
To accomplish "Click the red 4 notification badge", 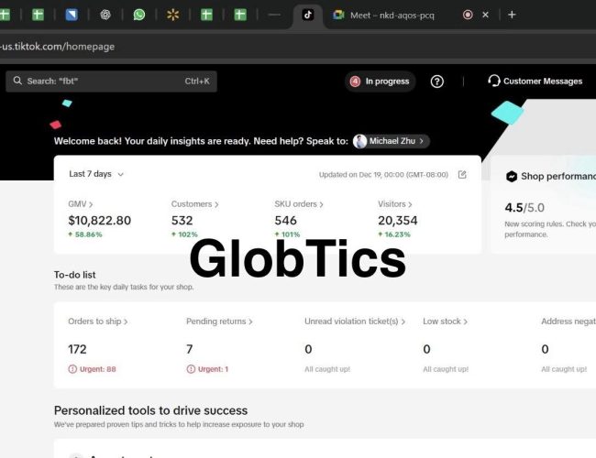I will click(x=355, y=82).
